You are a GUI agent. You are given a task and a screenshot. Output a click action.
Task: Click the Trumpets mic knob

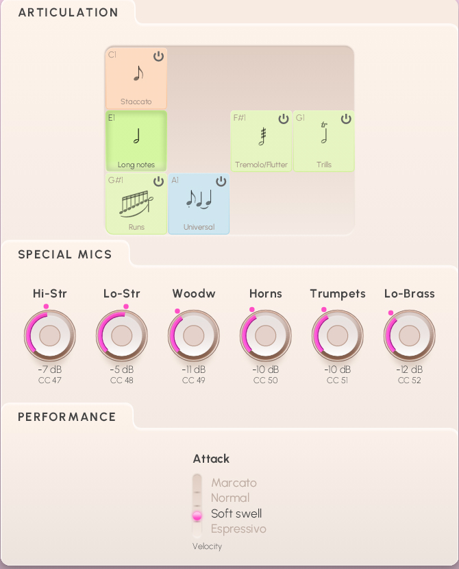coord(338,336)
